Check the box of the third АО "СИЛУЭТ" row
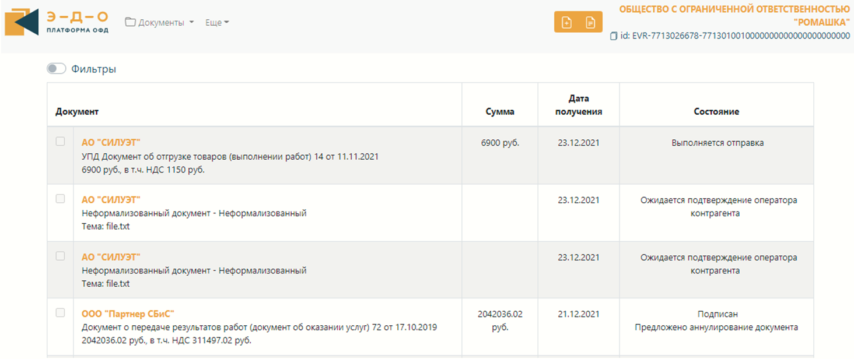The image size is (854, 359). [x=60, y=256]
